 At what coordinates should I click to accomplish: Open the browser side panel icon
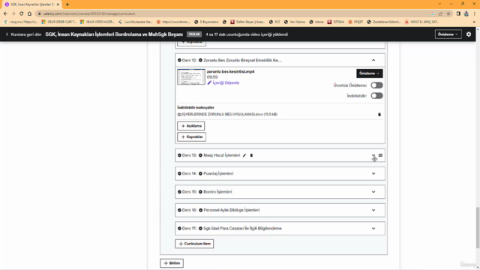coord(458,13)
